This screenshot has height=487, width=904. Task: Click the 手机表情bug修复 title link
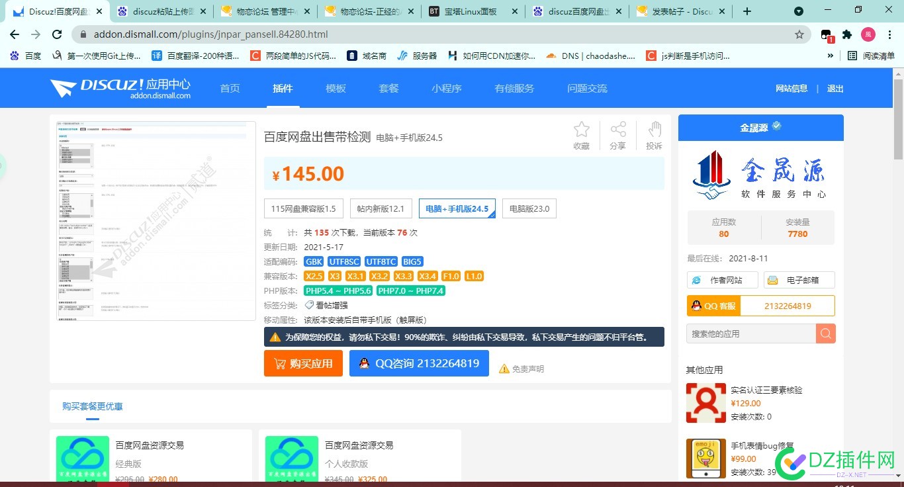pos(762,445)
